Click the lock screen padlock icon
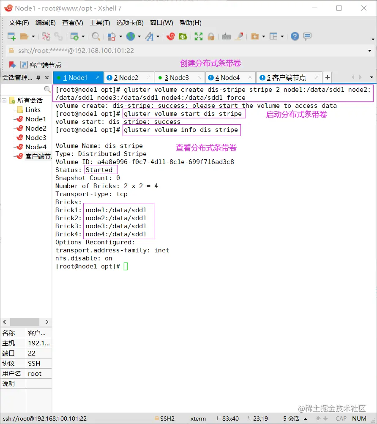Viewport: 377px width, 424px height. [x=211, y=36]
